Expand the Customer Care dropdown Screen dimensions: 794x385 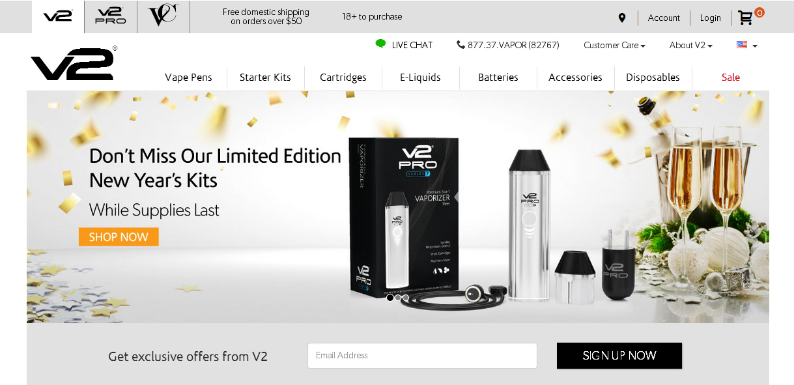coord(614,45)
